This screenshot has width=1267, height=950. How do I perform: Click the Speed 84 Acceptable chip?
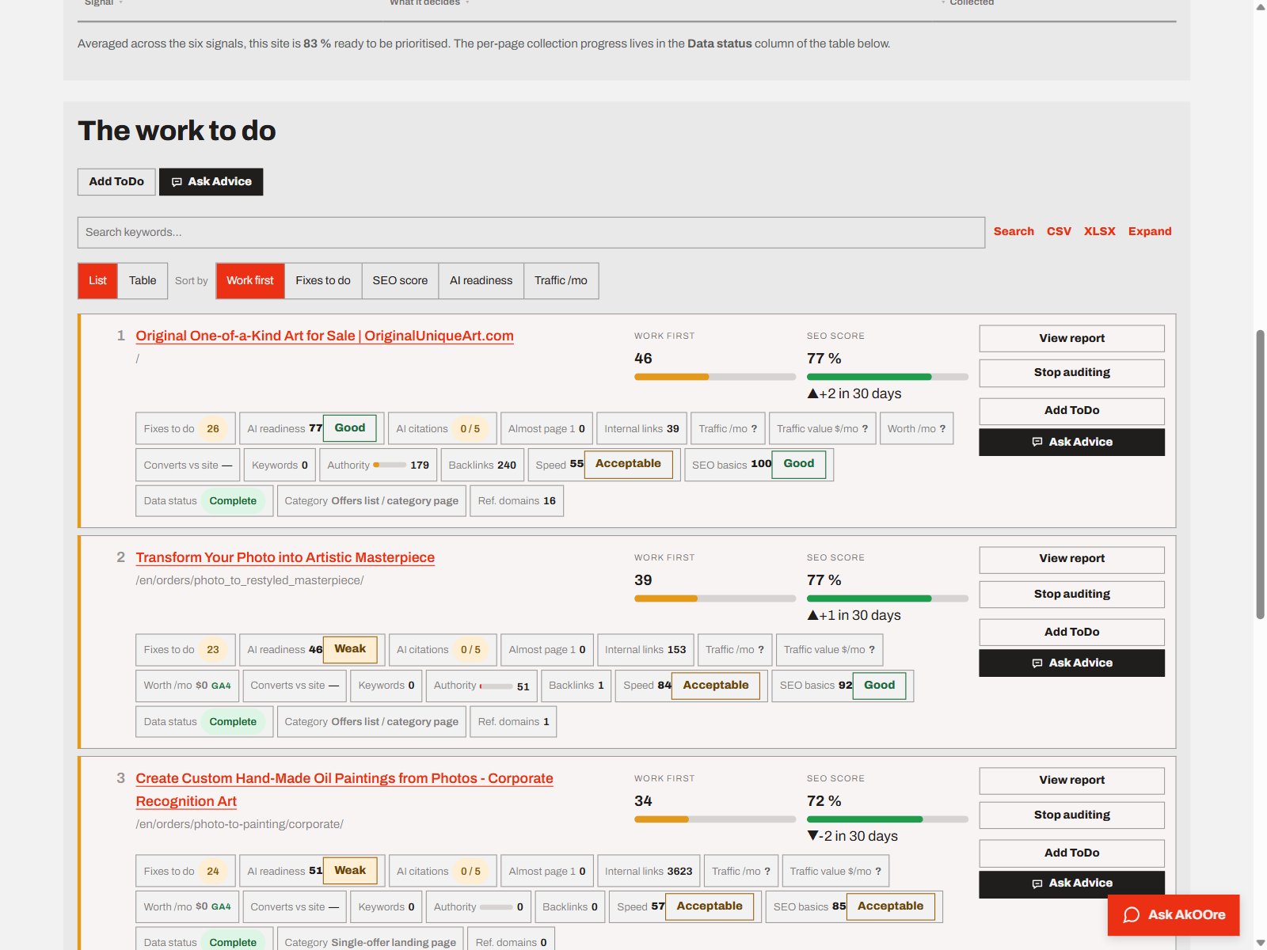[x=691, y=686]
